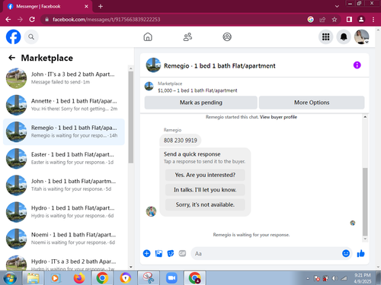Show hidden system tray icons

coord(308,278)
